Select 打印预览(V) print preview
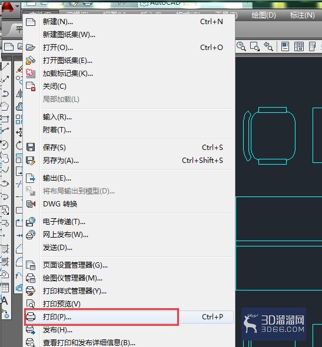Viewport: 322px width, 347px height. point(129,304)
